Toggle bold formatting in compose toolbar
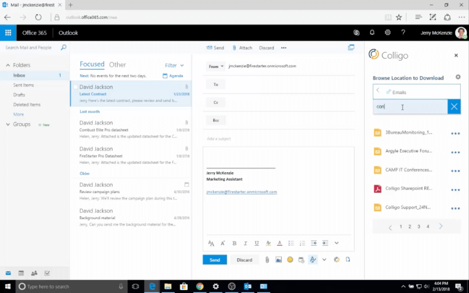Viewport: 469px width, 293px height. tap(235, 243)
